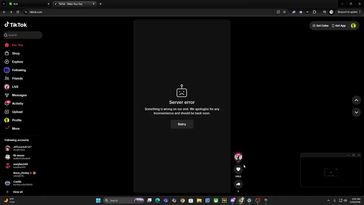364x205 pixels.
Task: Click the share arrow icon
Action: point(238,184)
